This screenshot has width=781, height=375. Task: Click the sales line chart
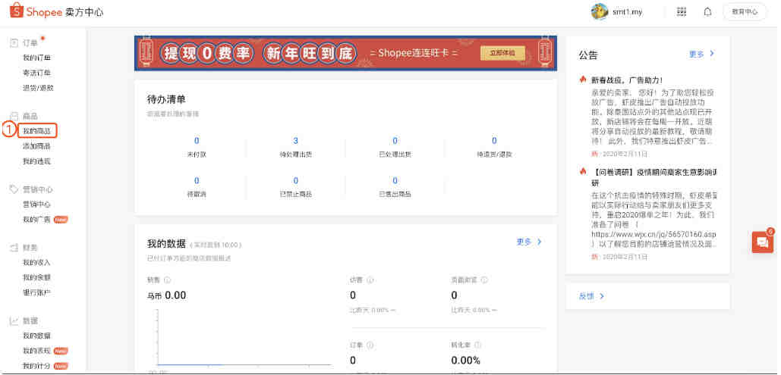pos(243,338)
